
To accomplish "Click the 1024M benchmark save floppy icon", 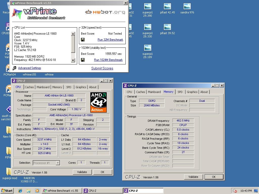I will [83, 60].
